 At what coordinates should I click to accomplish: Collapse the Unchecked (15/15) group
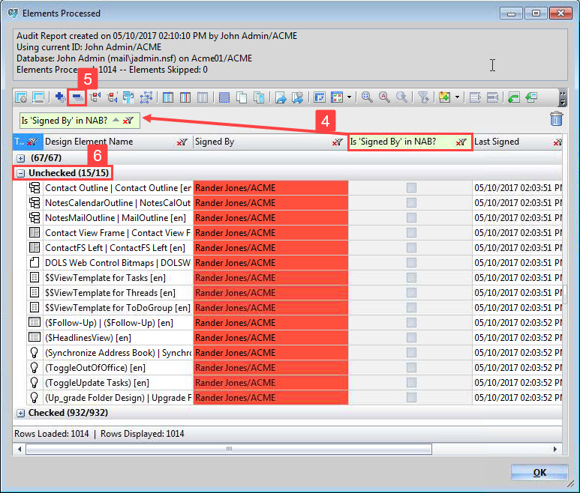[x=20, y=173]
